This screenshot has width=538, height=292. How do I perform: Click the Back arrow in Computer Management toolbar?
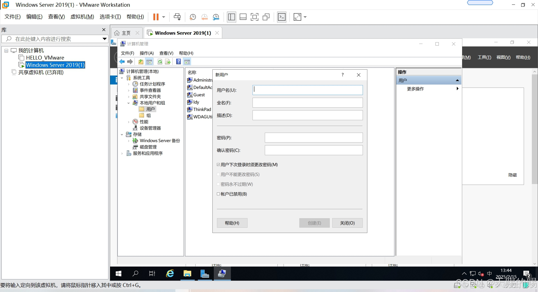[x=122, y=62]
